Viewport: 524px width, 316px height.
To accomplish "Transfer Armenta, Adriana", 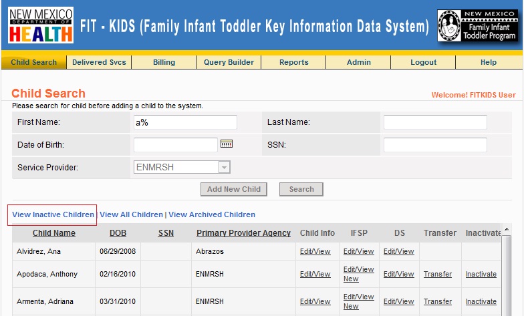I will (x=438, y=302).
